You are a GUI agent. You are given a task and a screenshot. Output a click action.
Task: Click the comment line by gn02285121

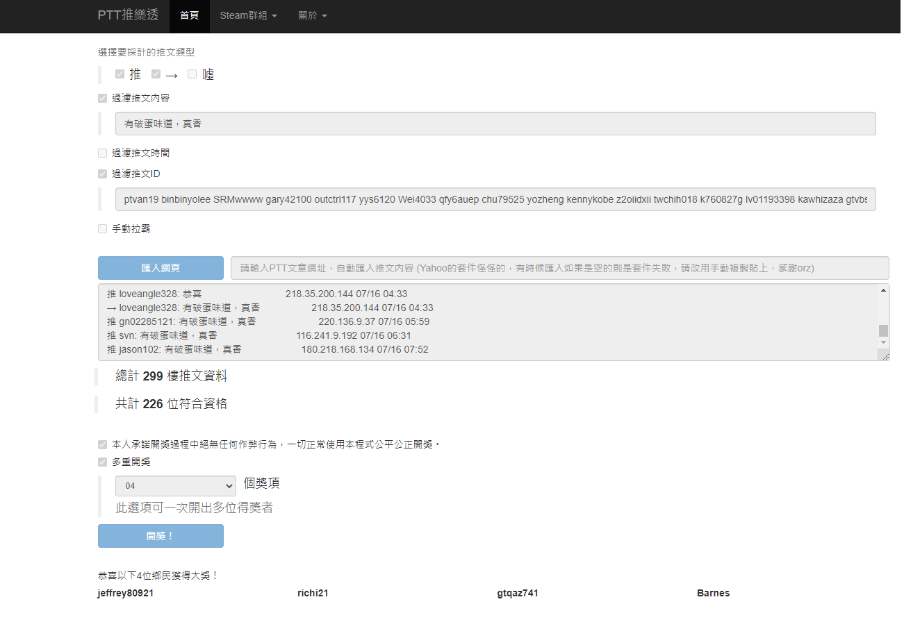tap(268, 321)
